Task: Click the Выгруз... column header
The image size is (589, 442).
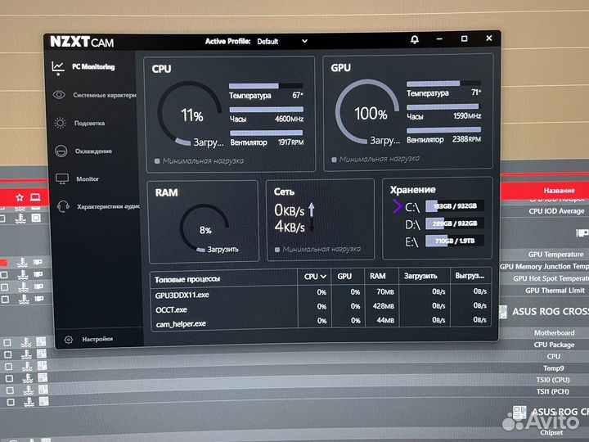Action: click(x=470, y=276)
